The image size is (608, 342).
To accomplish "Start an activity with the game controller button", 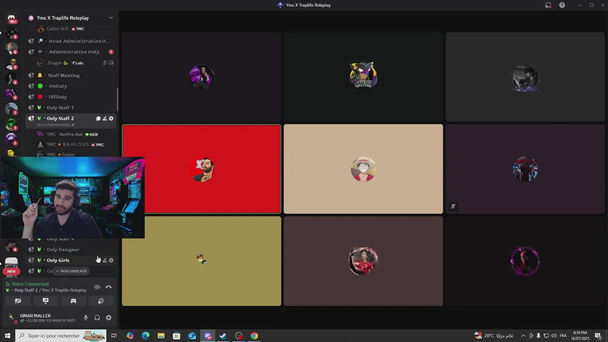I will tap(73, 301).
